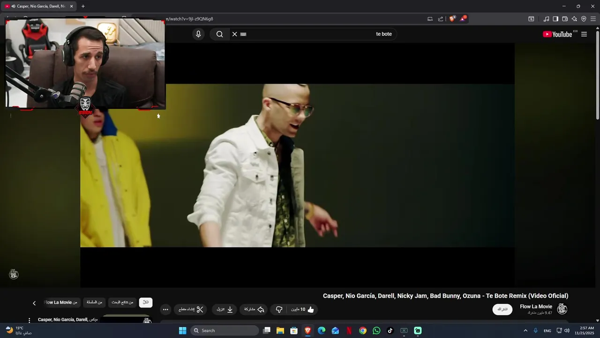This screenshot has width=600, height=338.
Task: Open Microsoft Edge from taskbar
Action: (x=322, y=330)
